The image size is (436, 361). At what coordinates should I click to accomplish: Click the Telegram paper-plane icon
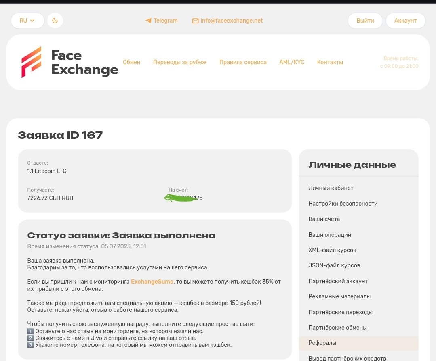148,21
